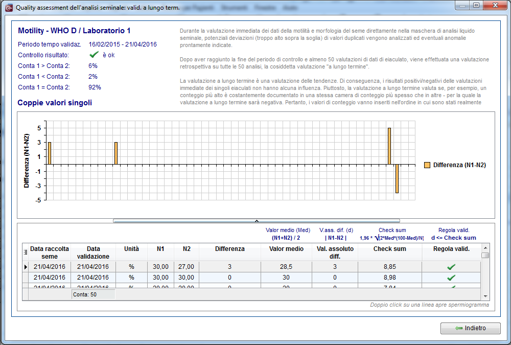Maximize the Quality assessment window
This screenshot has height=345, width=511.
point(476,5)
